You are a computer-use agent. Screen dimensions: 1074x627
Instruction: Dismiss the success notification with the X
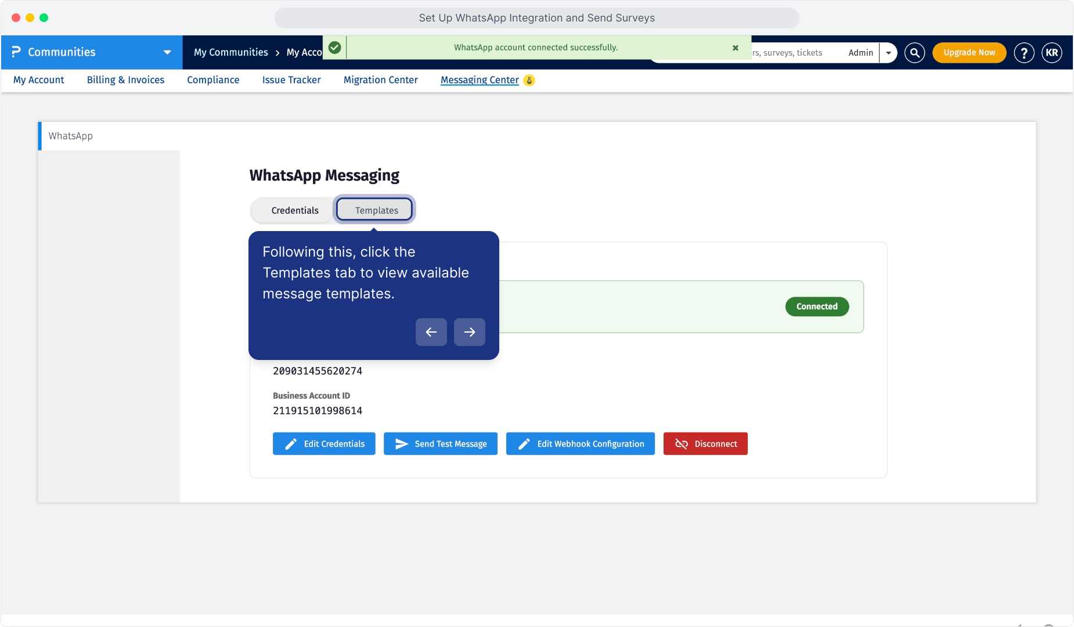(736, 48)
